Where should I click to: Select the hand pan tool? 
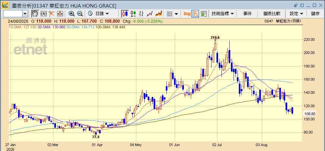pos(35,14)
